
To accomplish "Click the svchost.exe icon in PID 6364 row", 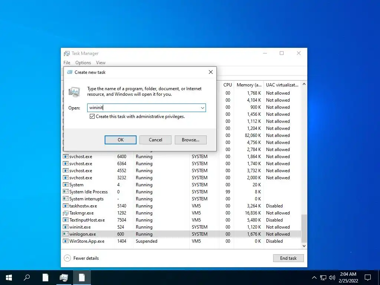I will (65, 164).
